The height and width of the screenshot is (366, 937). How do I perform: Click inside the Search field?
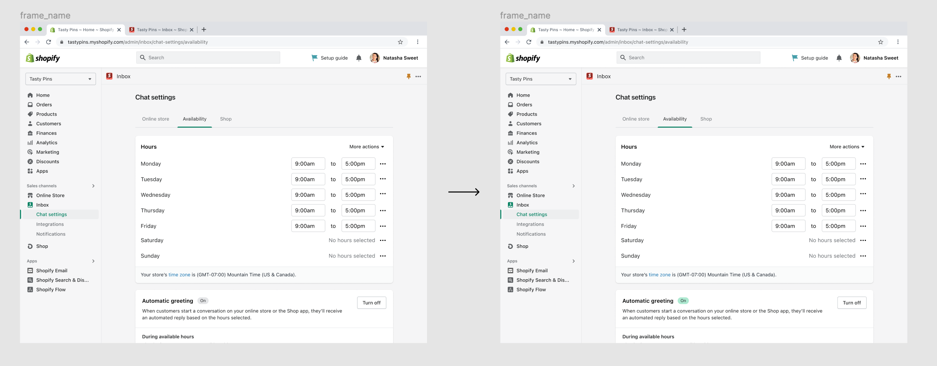click(209, 57)
